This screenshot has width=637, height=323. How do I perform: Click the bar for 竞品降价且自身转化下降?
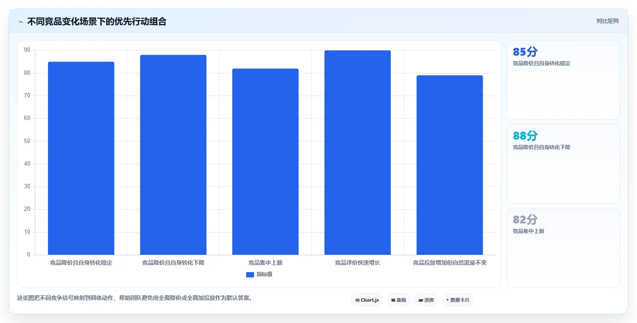coord(173,155)
